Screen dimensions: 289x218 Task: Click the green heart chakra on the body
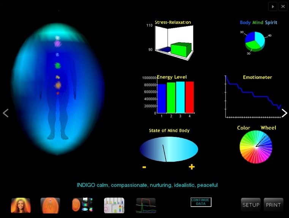(57, 65)
